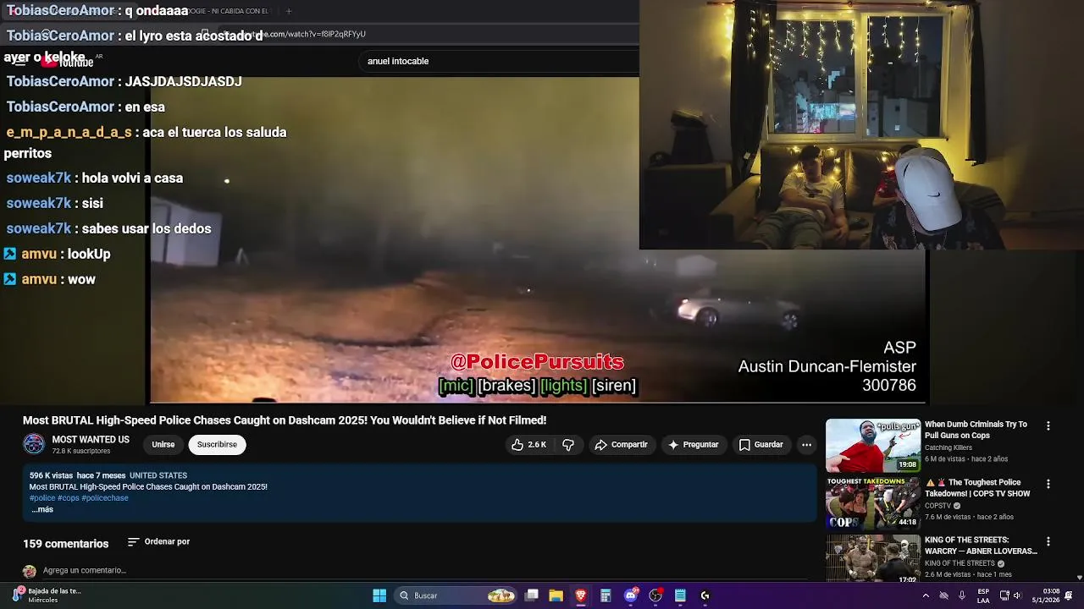
Task: Like the video with 2.6 K likes
Action: click(528, 445)
